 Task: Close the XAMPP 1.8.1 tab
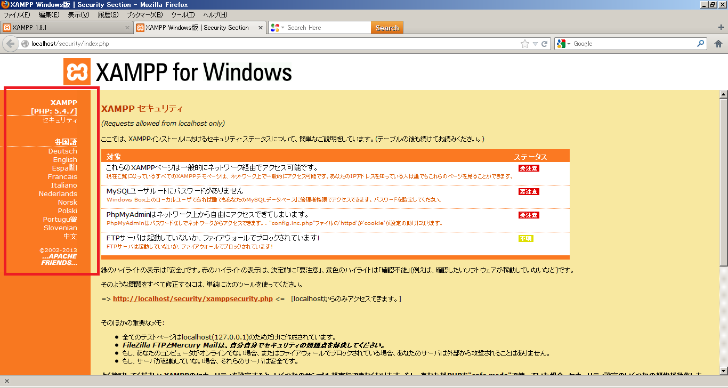(127, 28)
